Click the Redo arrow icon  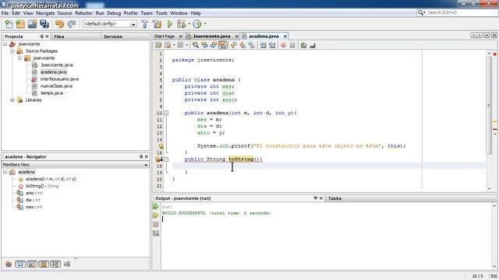point(72,24)
